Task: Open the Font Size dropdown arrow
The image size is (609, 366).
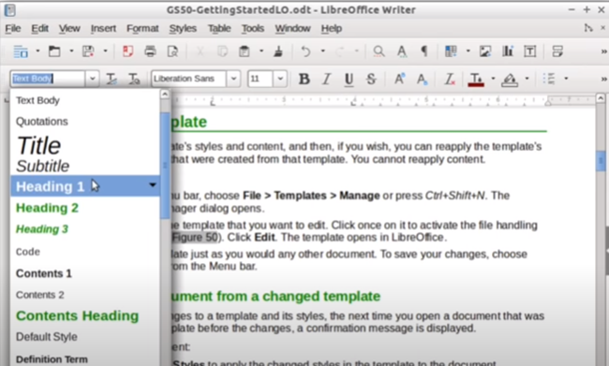Action: pos(280,79)
